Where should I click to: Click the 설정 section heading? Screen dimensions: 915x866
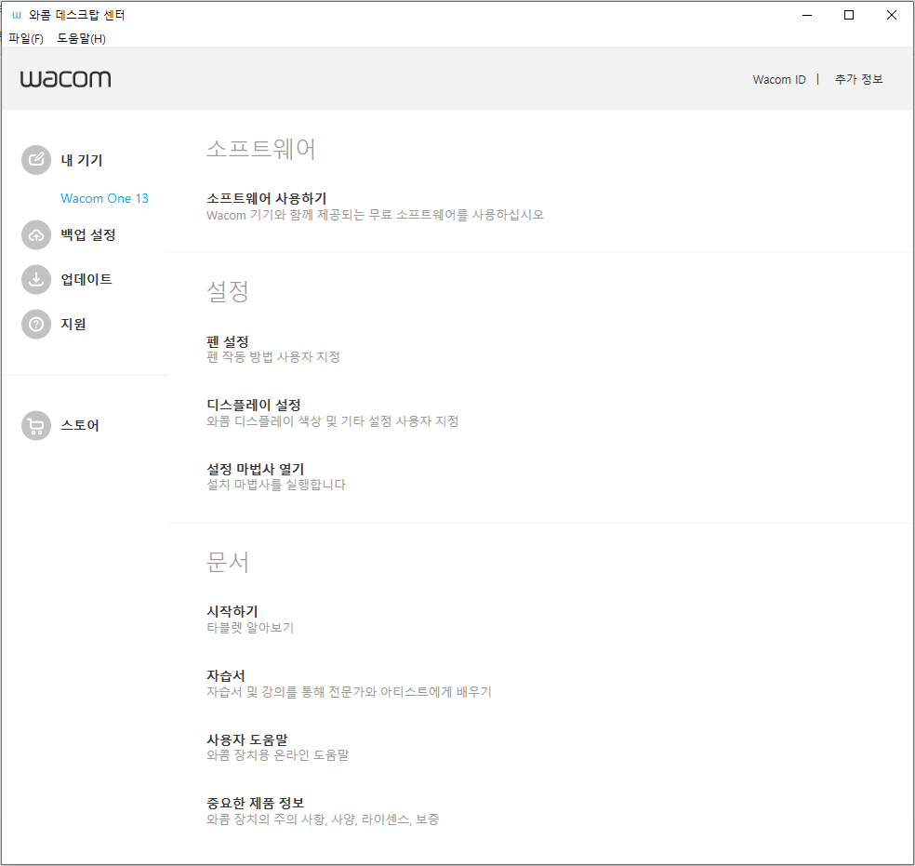pyautogui.click(x=228, y=291)
